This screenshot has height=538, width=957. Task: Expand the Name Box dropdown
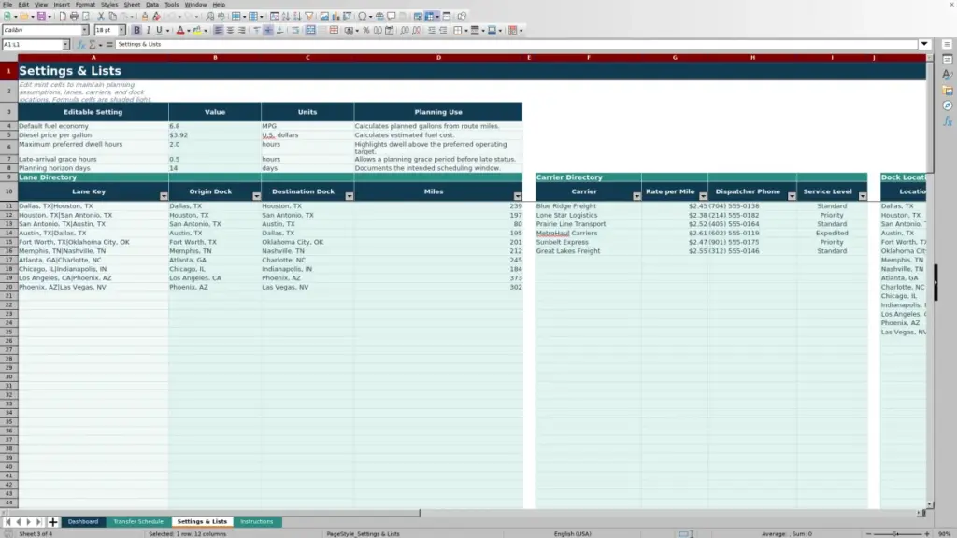coord(65,45)
